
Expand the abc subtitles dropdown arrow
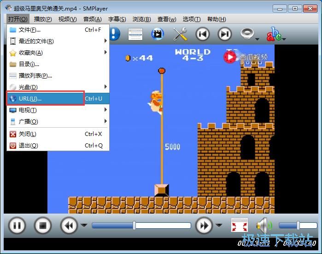284,39
